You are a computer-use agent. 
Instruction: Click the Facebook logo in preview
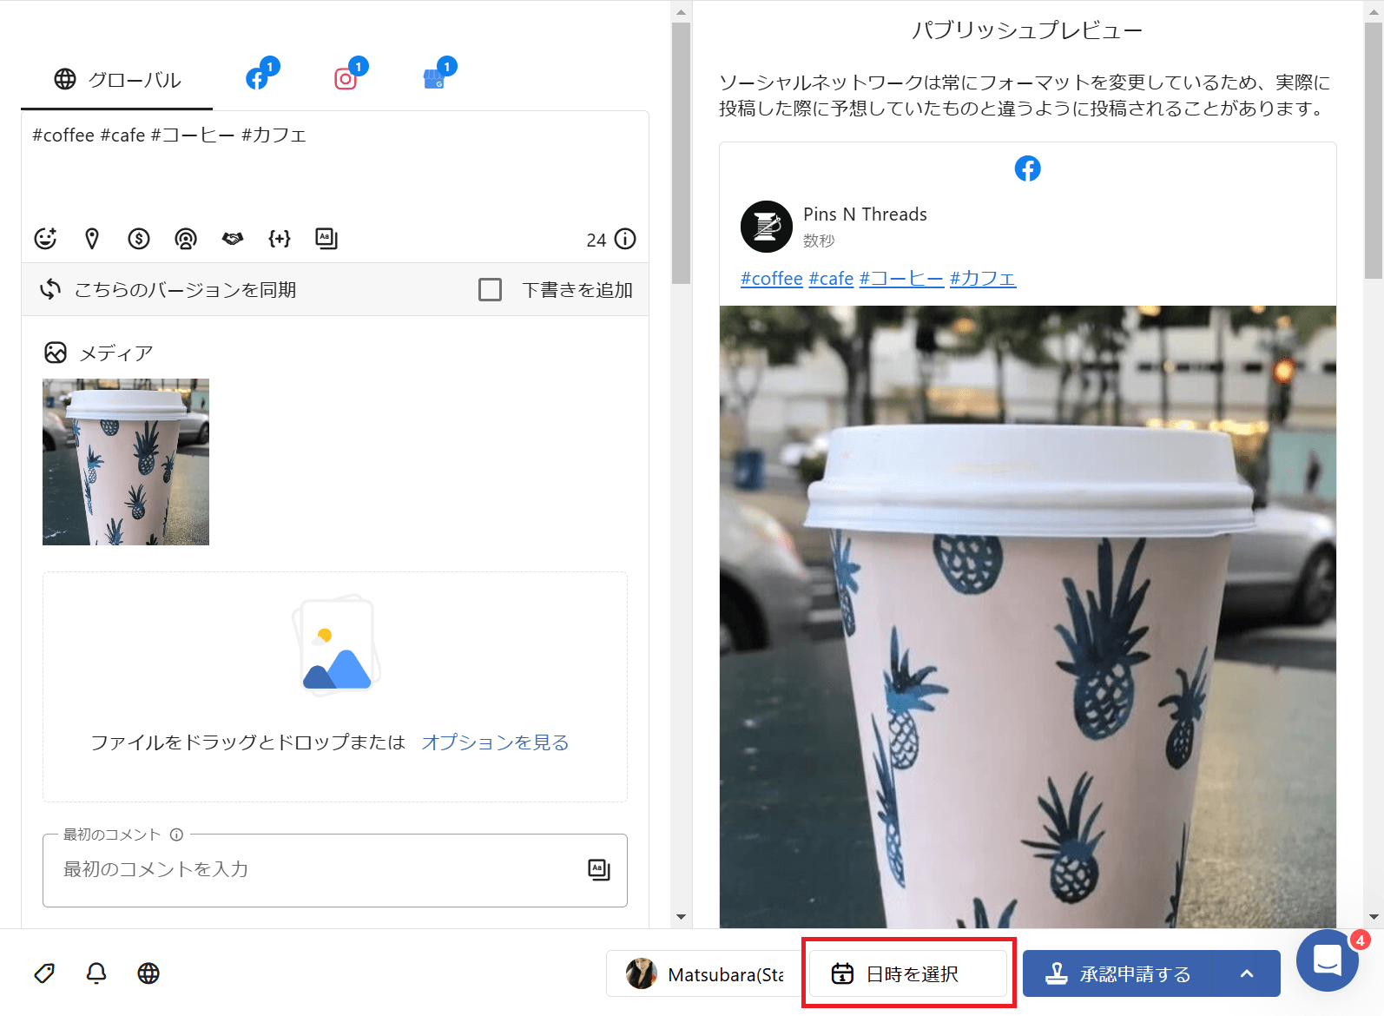click(1028, 168)
